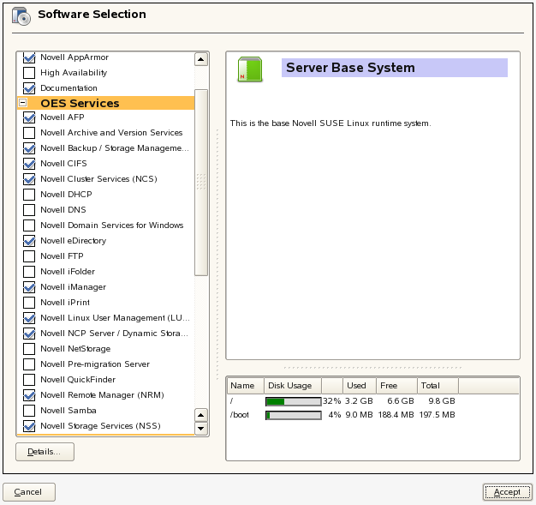Collapse the OES Services group
Screen dimensions: 536x505
[23, 102]
